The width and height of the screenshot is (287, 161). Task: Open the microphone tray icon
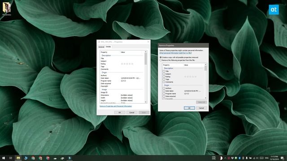[247, 158]
